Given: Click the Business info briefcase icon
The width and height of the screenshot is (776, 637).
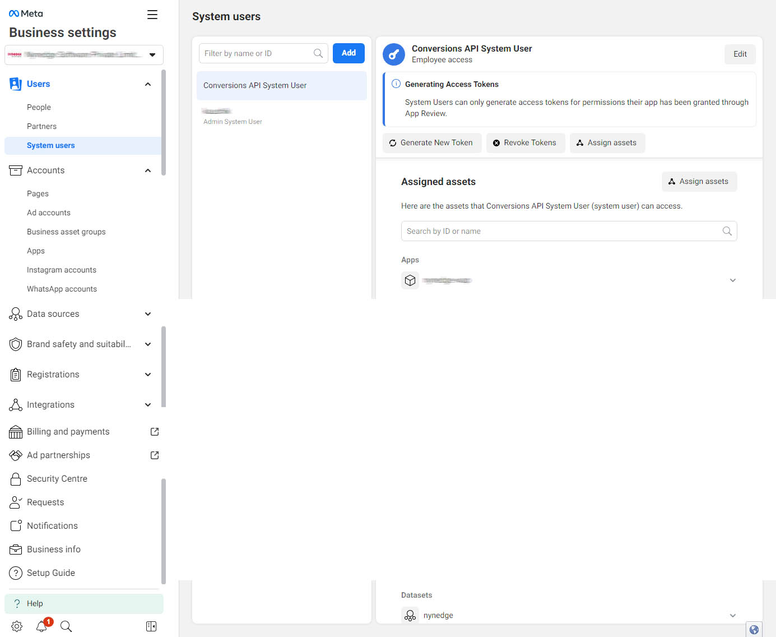Looking at the screenshot, I should [x=16, y=550].
